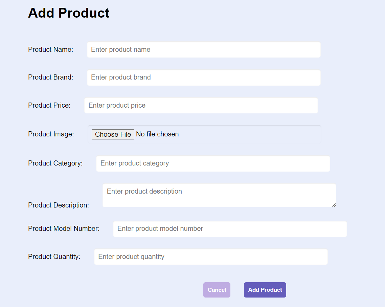This screenshot has height=307, width=385.
Task: Click the Product Name label
Action: click(51, 49)
